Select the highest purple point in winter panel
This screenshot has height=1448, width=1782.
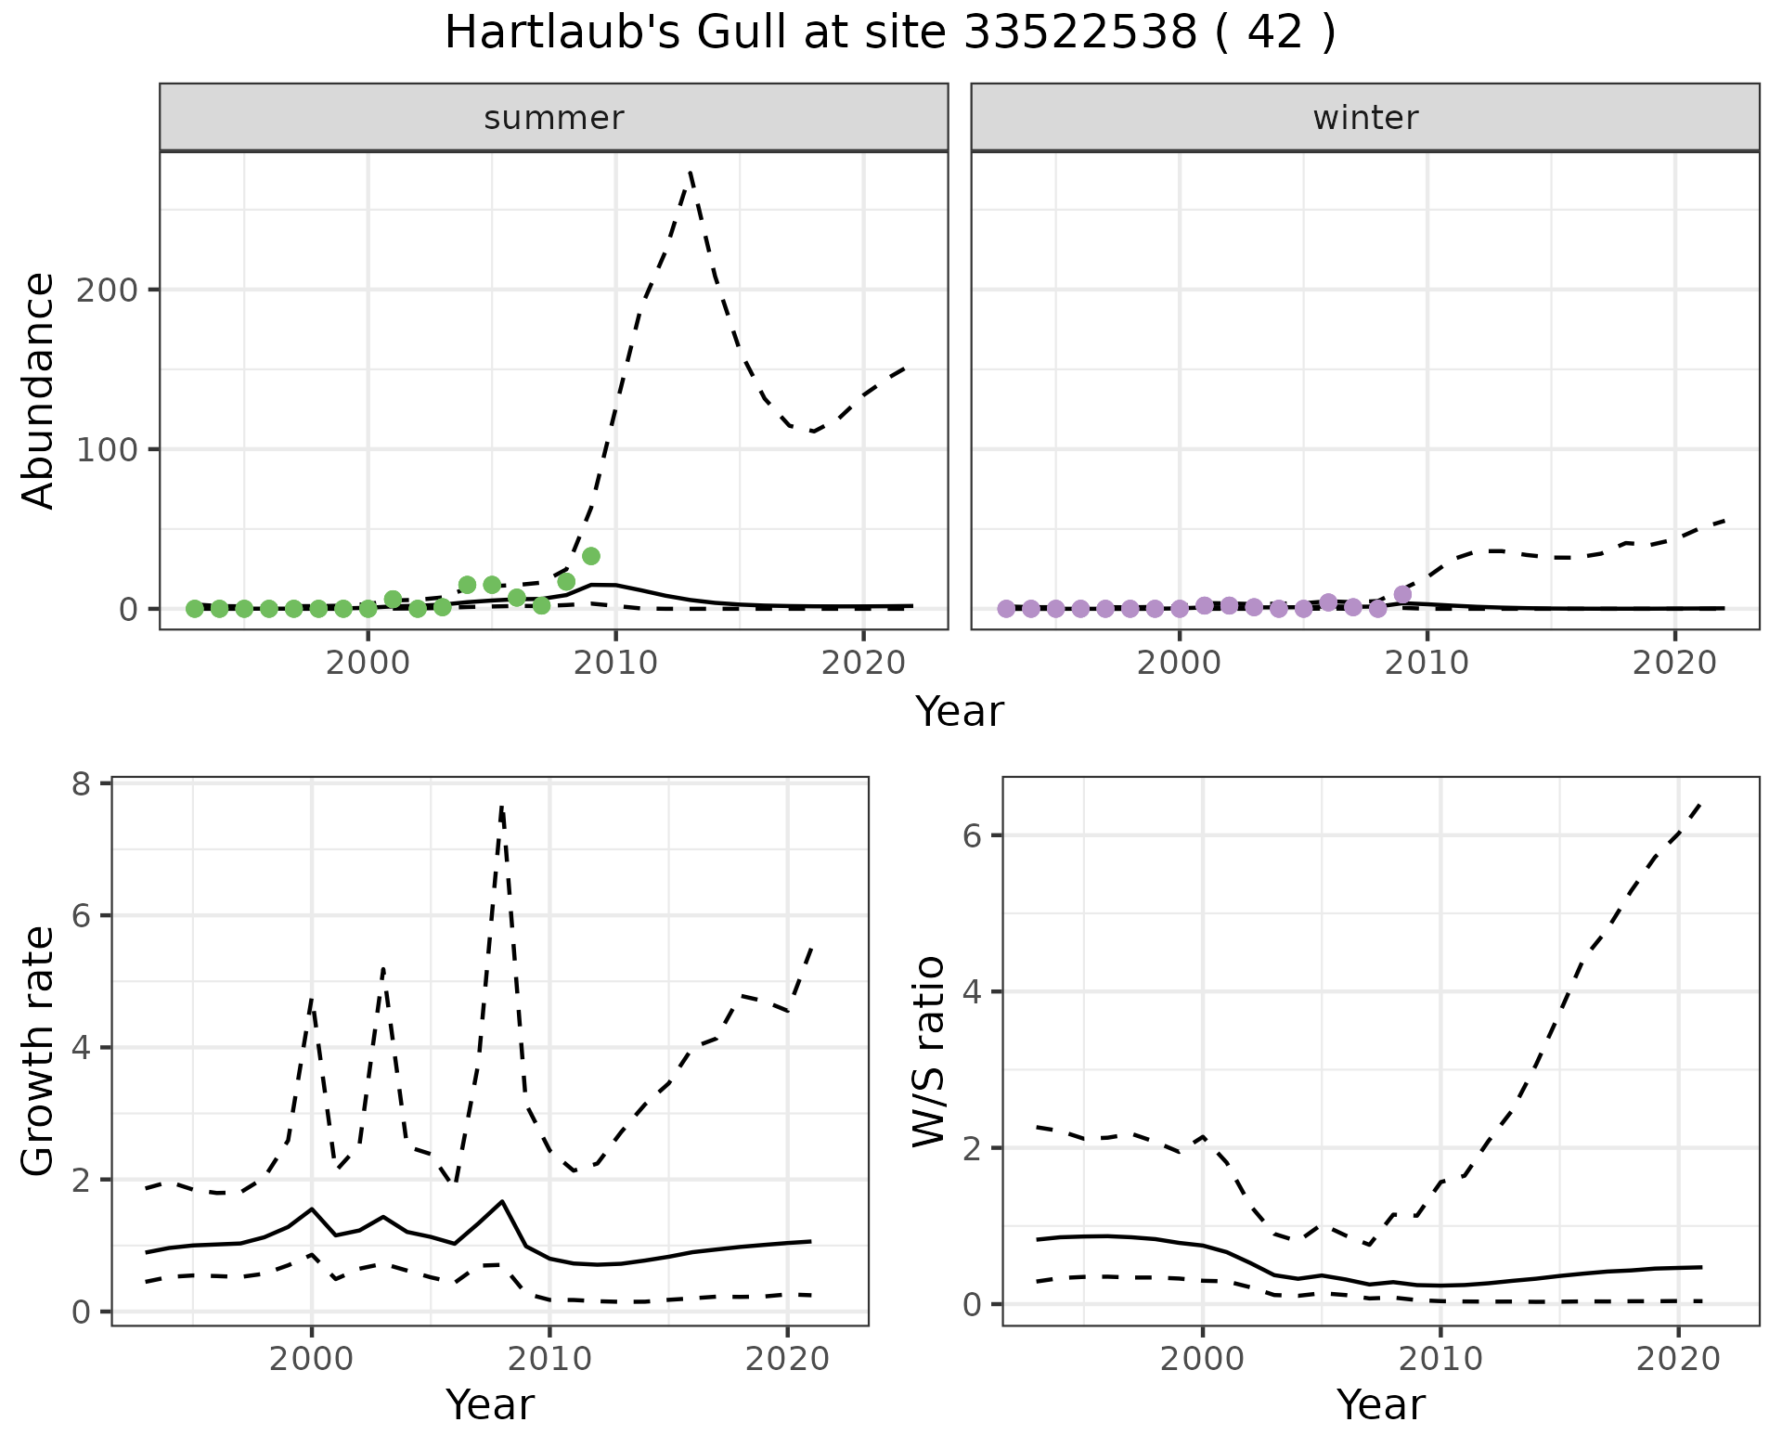(x=1402, y=594)
